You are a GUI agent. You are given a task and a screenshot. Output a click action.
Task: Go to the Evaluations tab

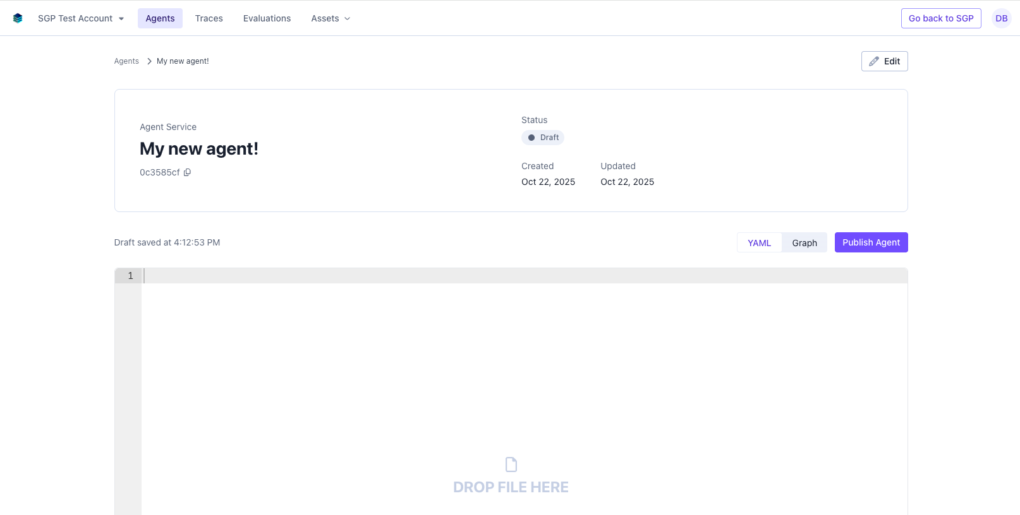point(267,18)
